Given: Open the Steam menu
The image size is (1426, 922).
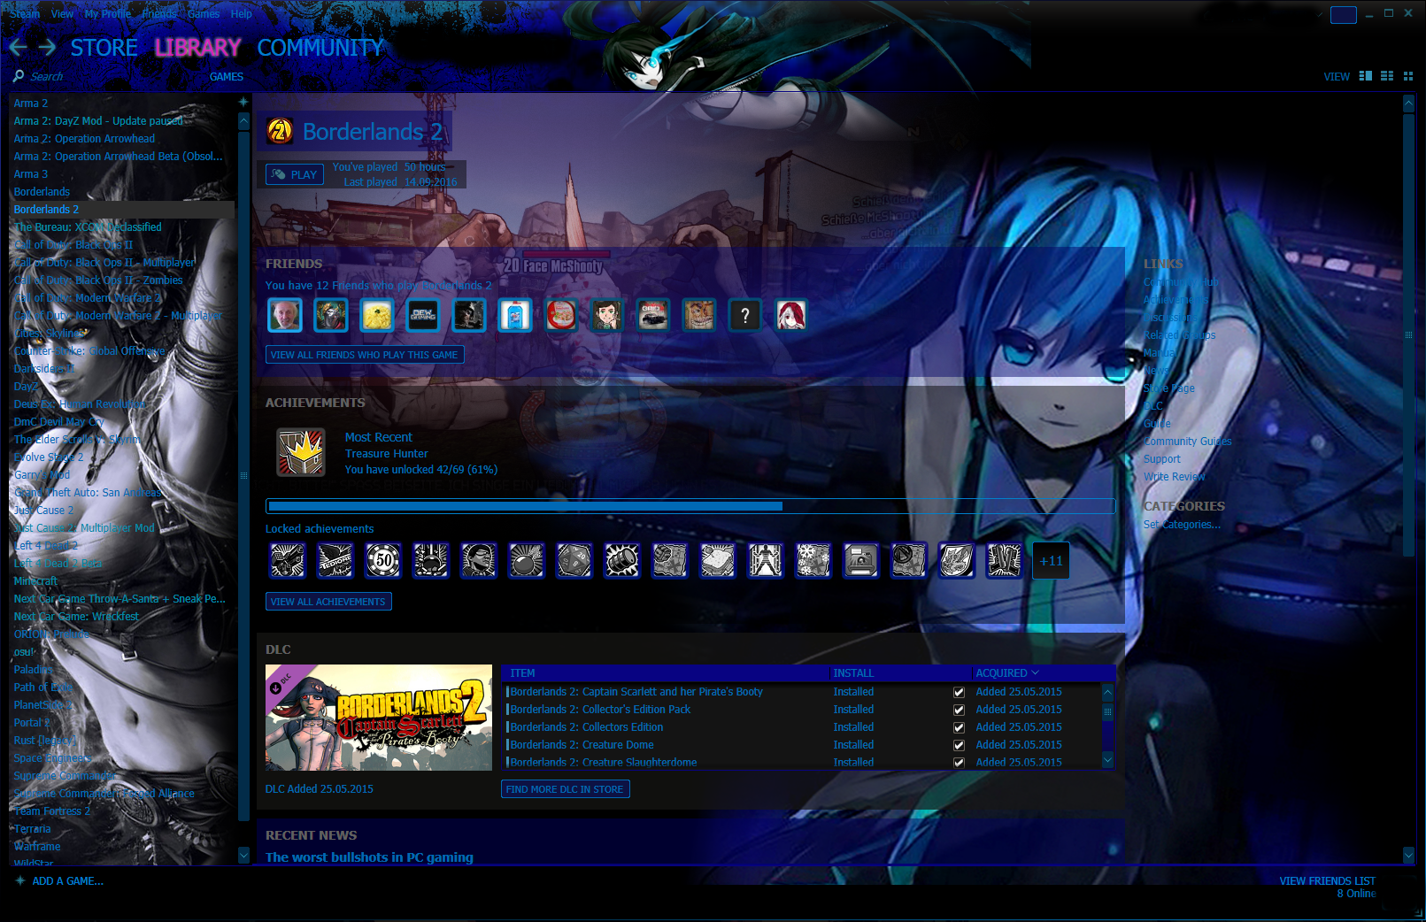Looking at the screenshot, I should (x=25, y=13).
